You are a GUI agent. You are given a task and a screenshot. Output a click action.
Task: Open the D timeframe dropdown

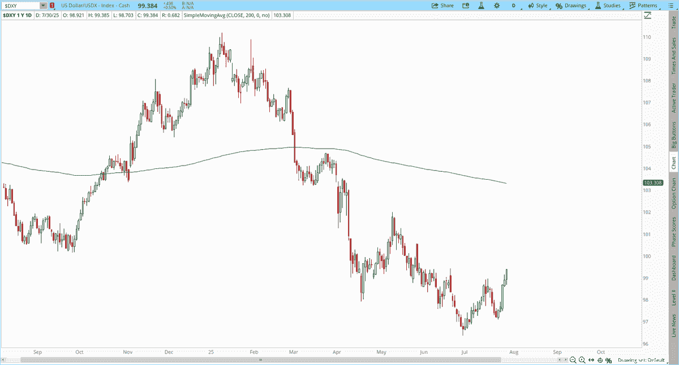514,5
